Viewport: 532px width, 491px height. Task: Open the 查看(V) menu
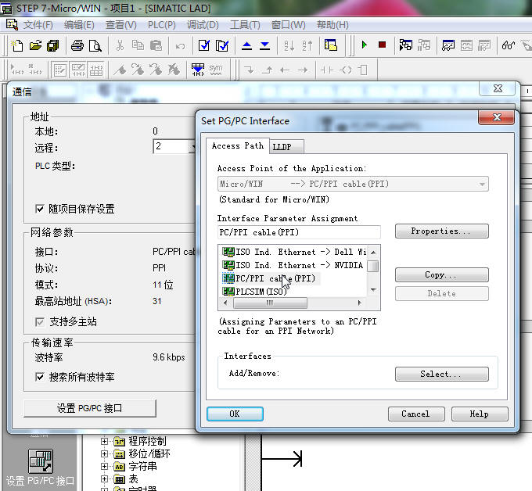tap(121, 25)
